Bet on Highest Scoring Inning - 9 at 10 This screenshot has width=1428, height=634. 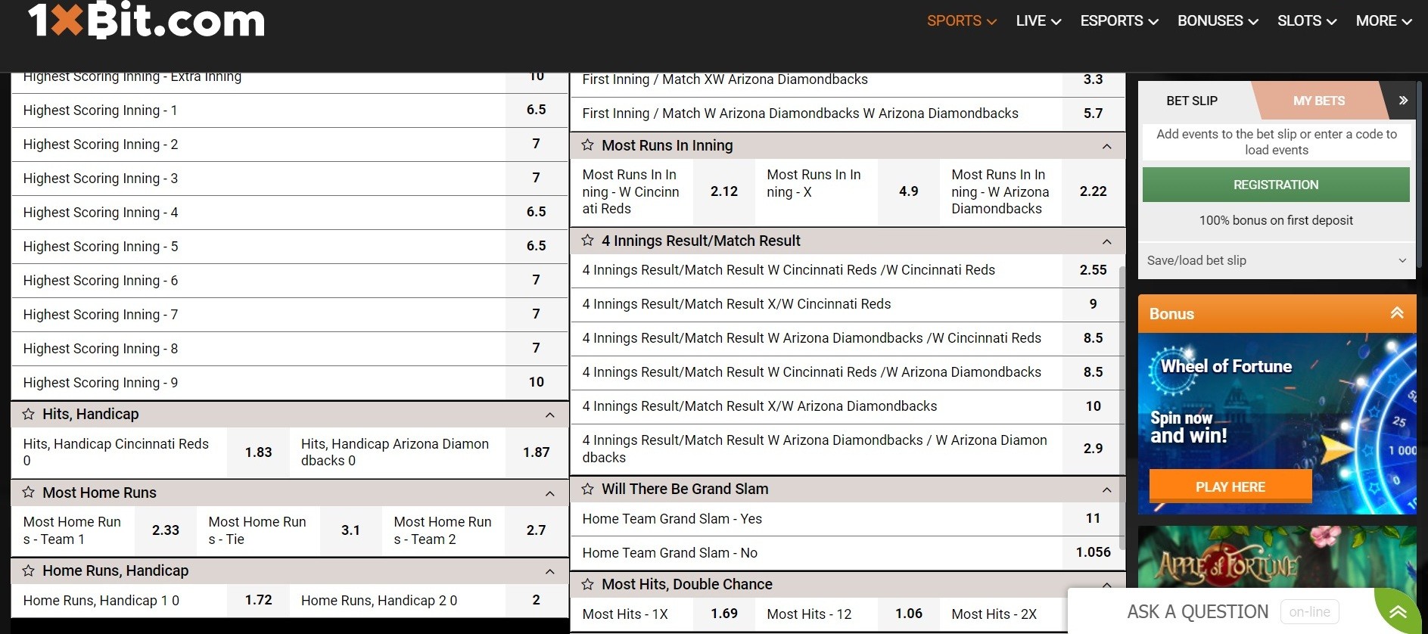click(536, 382)
